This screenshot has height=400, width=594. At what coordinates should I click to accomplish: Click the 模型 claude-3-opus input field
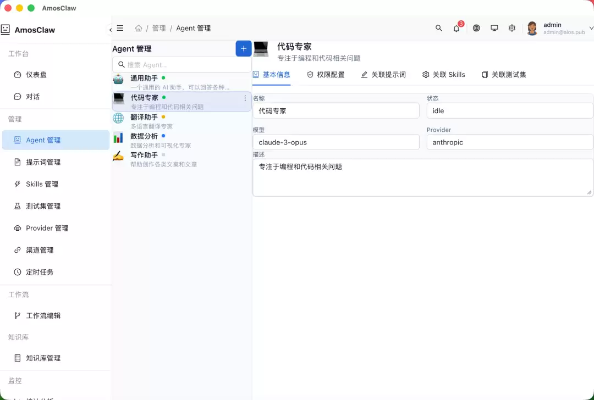pyautogui.click(x=336, y=142)
